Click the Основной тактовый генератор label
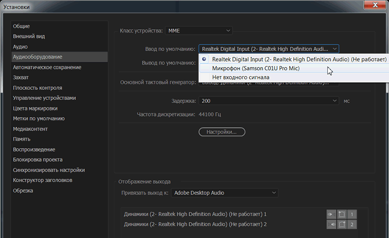The width and height of the screenshot is (389, 238). [x=158, y=82]
